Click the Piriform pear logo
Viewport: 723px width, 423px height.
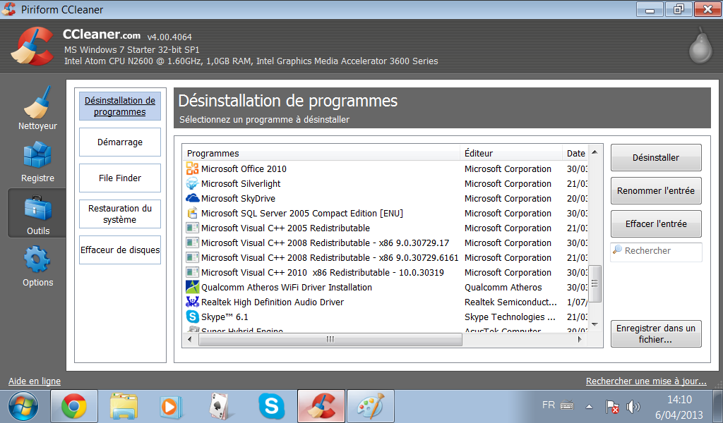pos(700,46)
